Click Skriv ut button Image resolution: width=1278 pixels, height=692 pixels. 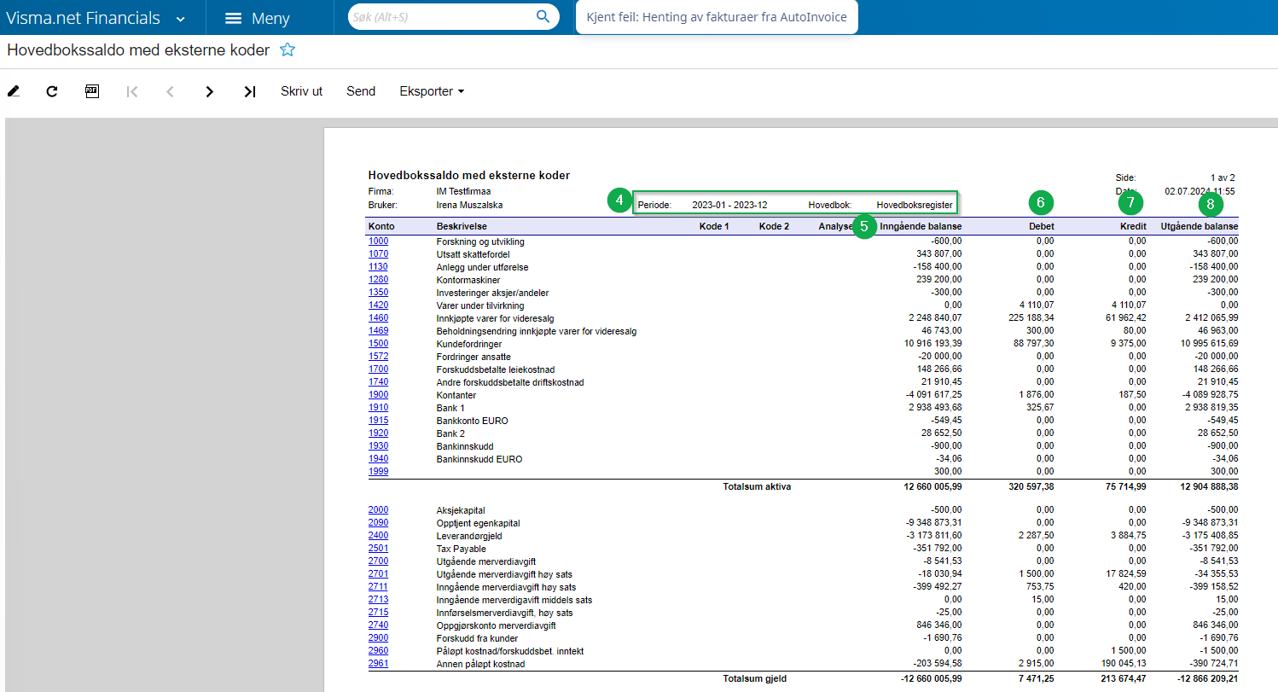[x=301, y=91]
